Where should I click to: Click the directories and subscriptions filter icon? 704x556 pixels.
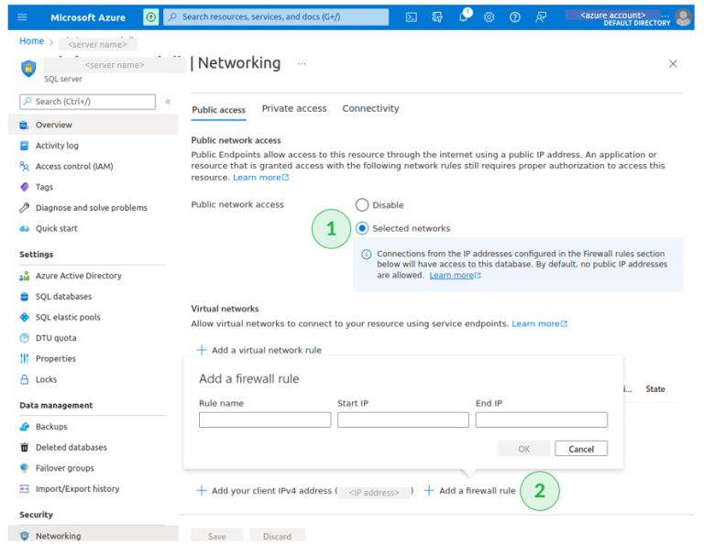pos(437,16)
